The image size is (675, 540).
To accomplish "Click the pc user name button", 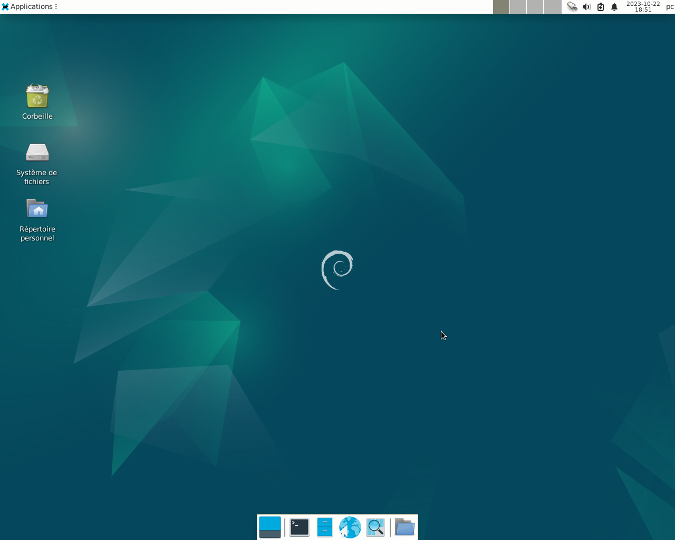I will tap(670, 7).
